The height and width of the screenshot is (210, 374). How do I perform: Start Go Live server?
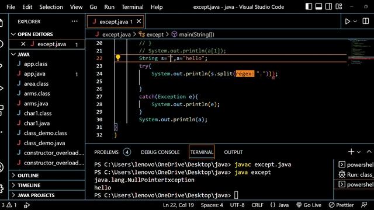(309, 205)
